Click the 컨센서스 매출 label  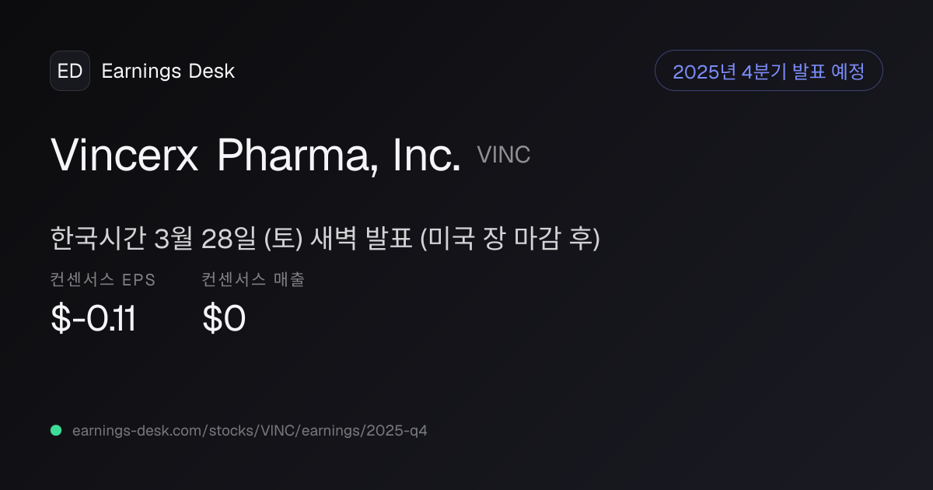[253, 280]
